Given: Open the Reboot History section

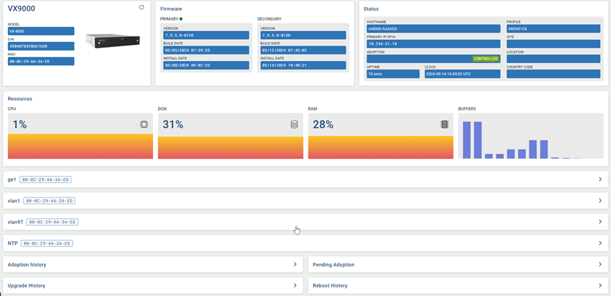Looking at the screenshot, I should tap(600, 285).
